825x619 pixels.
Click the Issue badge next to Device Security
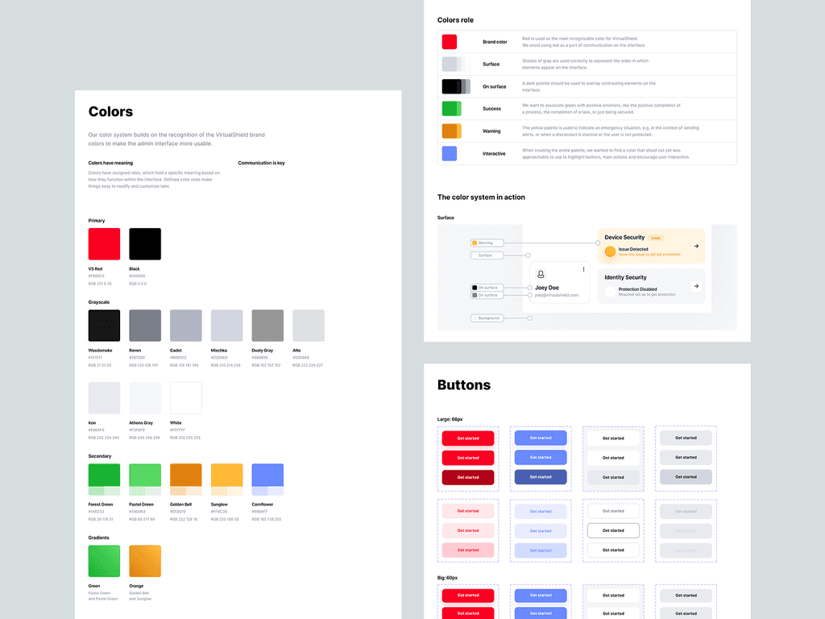pos(656,238)
